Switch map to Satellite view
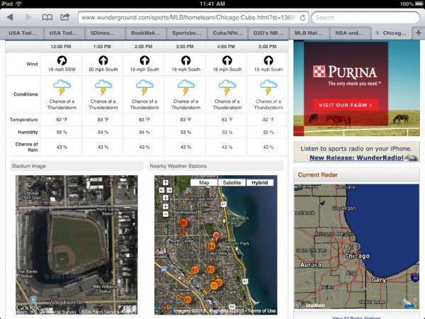The image size is (425, 319). pyautogui.click(x=231, y=182)
